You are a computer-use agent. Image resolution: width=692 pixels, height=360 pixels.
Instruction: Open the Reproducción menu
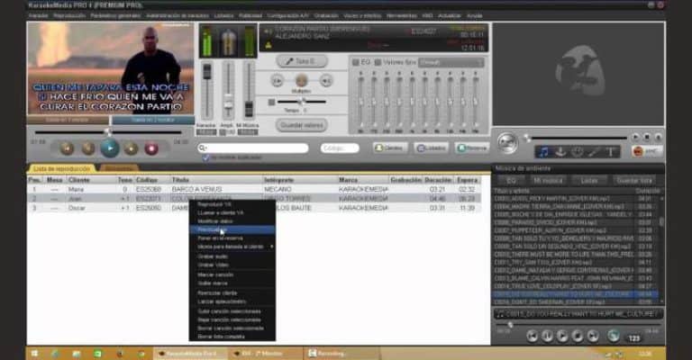(69, 15)
